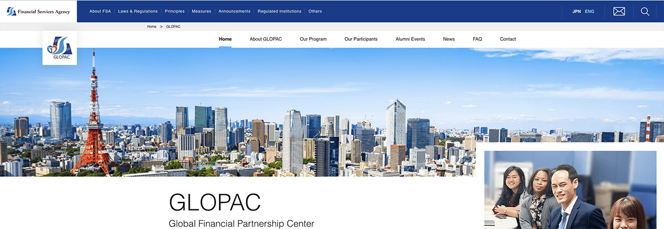Open the Announcements menu item

(x=234, y=11)
